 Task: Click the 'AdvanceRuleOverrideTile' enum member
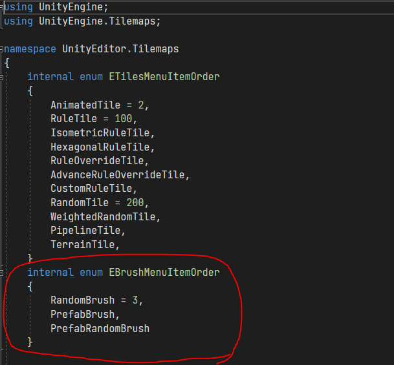pos(118,174)
